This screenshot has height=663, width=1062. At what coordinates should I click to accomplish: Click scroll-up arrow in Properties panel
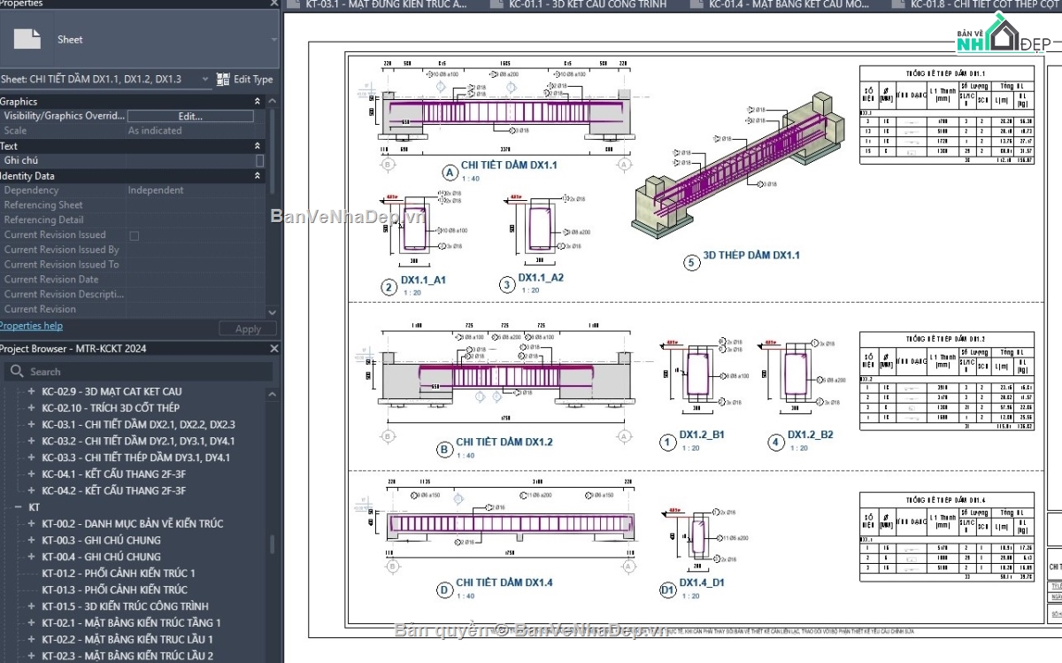273,101
